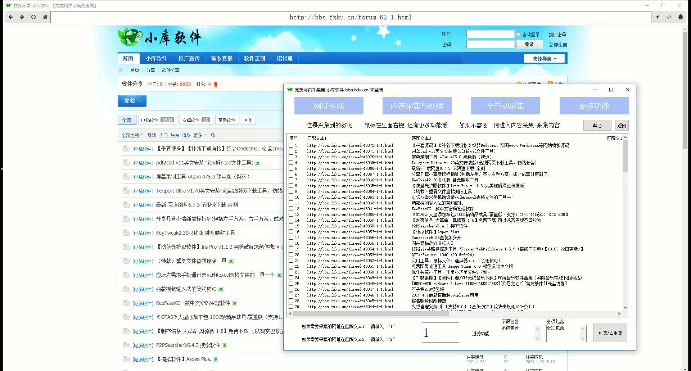The height and width of the screenshot is (371, 691).
Task: Click the refresh icon beside 更多 filter
Action: (213, 135)
